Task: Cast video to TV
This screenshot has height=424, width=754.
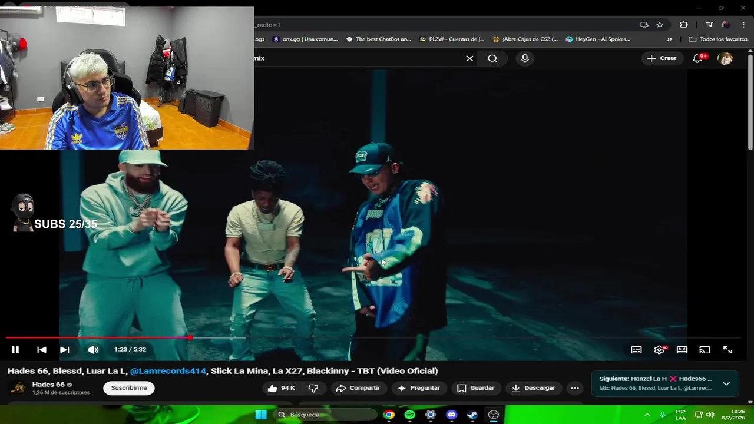Action: pyautogui.click(x=705, y=350)
